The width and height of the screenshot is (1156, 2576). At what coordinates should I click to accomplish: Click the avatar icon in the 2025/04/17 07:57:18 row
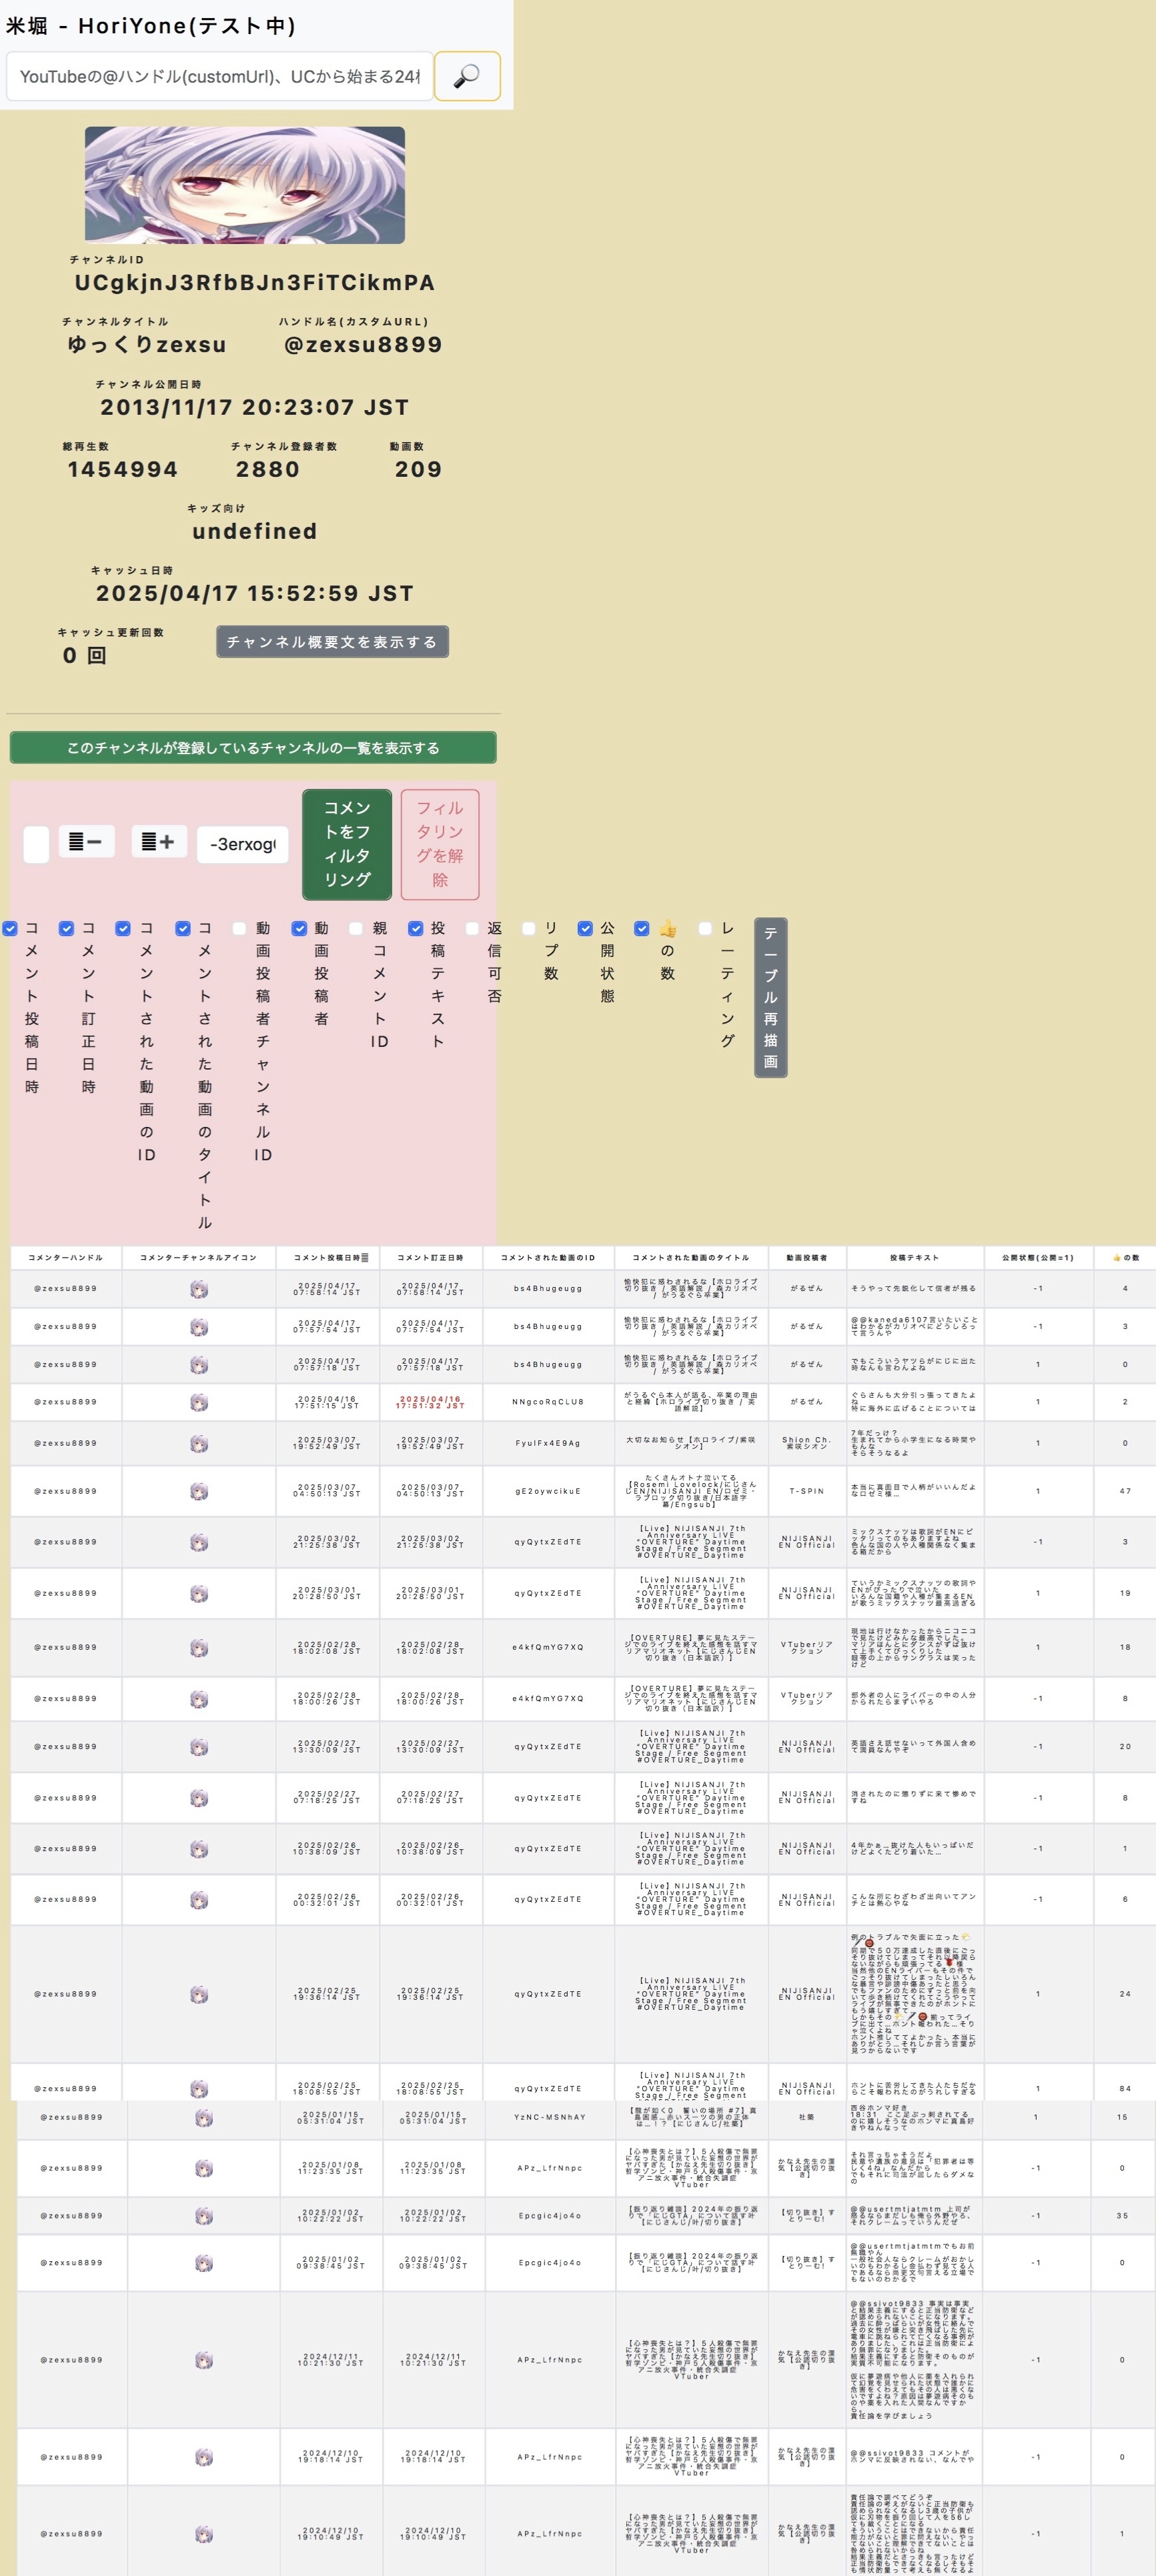click(199, 1365)
